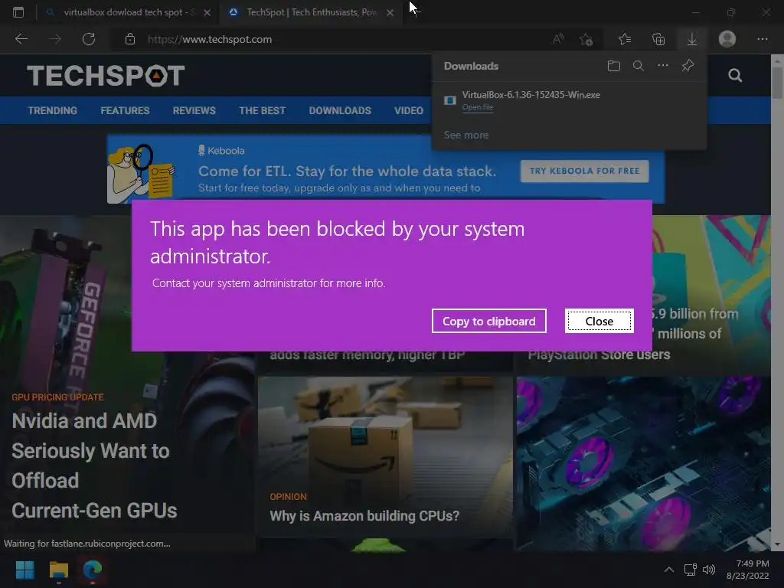Click the site lock icon in address bar

(x=130, y=39)
